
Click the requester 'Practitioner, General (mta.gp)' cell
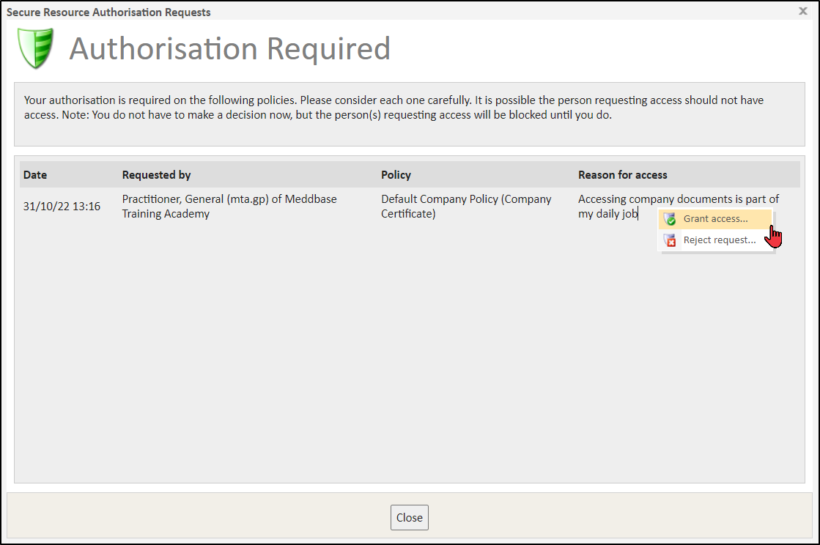[x=229, y=207]
